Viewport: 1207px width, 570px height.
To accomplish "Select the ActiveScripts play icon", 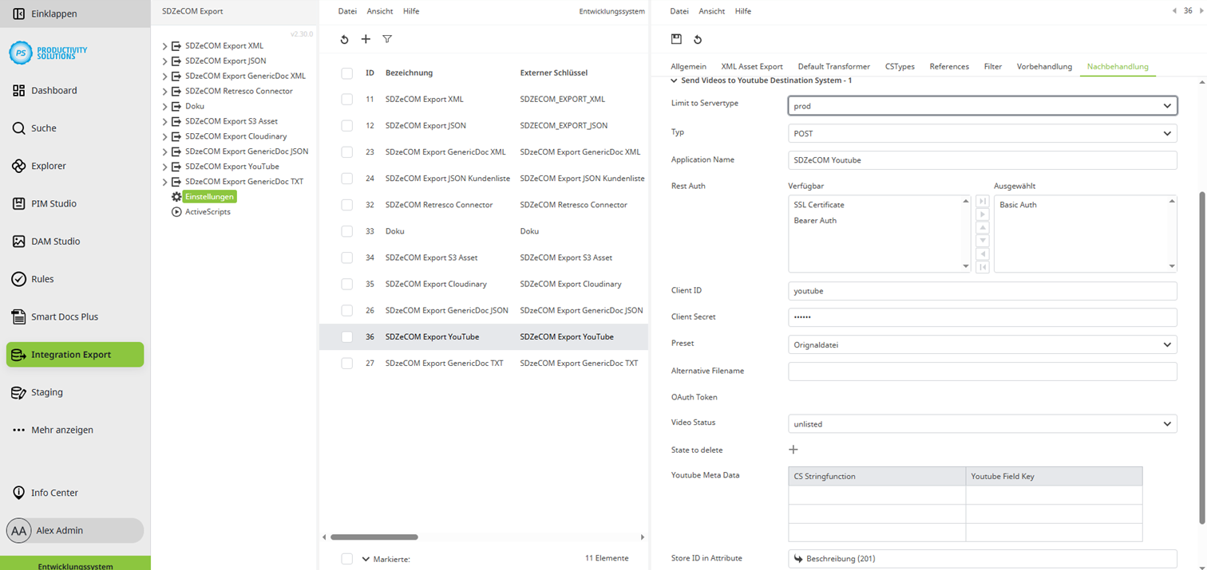I will 177,211.
